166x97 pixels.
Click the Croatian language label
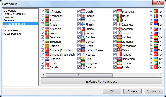pos(55,59)
